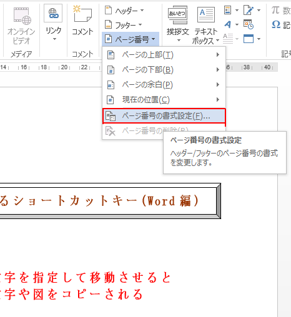Insert a new Comment (コメント) icon

(82, 14)
